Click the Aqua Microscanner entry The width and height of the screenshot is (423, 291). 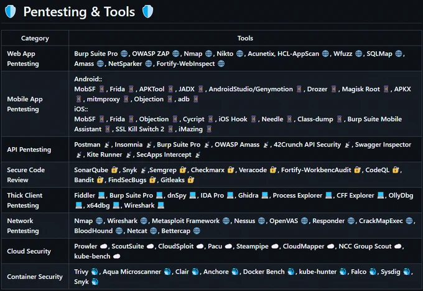coord(132,272)
